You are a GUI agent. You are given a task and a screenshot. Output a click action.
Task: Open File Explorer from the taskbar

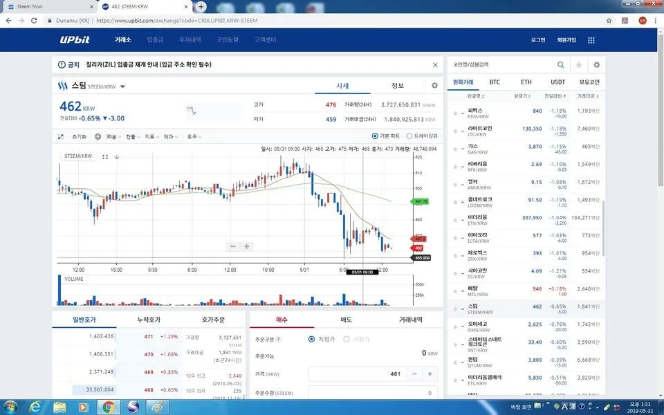[59, 407]
